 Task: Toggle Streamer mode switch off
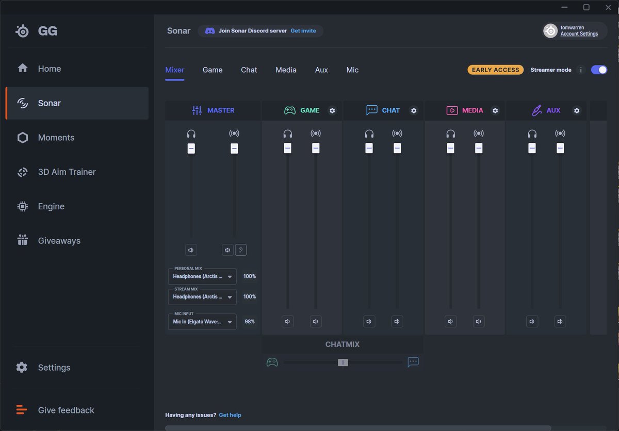[599, 70]
